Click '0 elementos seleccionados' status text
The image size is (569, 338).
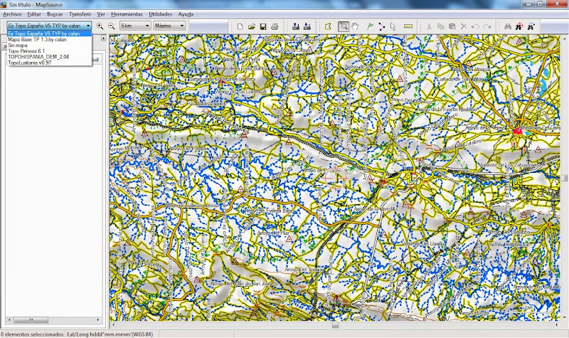pos(32,334)
